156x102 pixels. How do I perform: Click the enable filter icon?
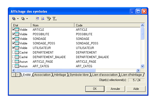click(x=55, y=19)
